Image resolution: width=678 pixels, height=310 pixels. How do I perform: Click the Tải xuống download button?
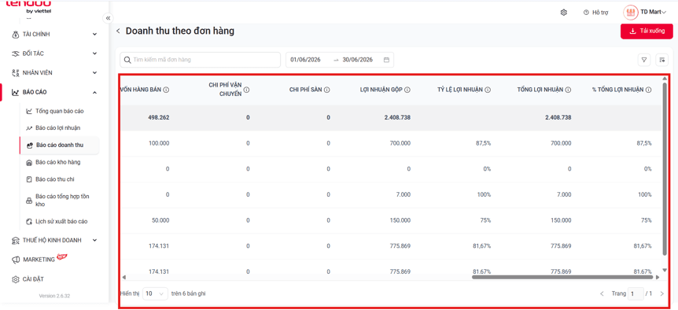(647, 31)
